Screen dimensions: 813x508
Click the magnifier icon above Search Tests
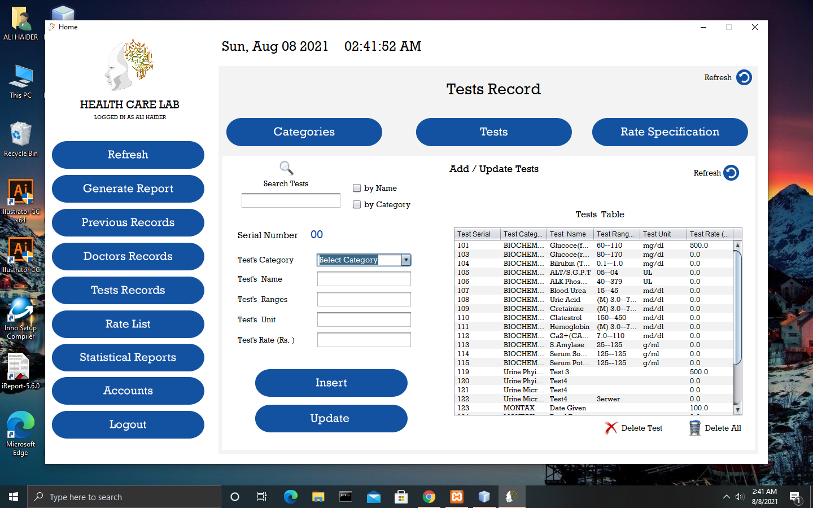click(x=286, y=168)
